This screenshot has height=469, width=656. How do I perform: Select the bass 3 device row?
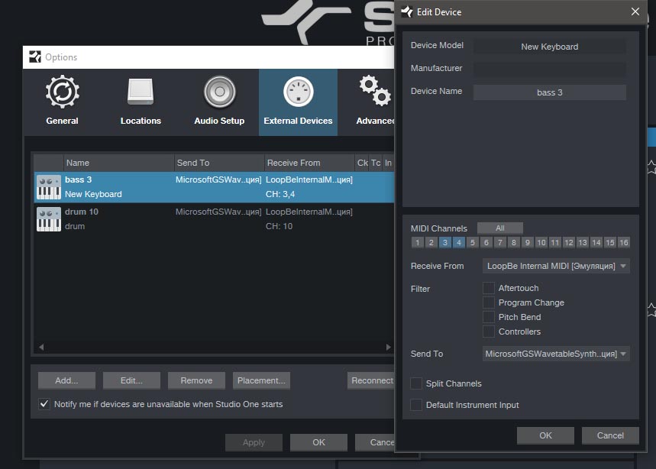point(214,187)
